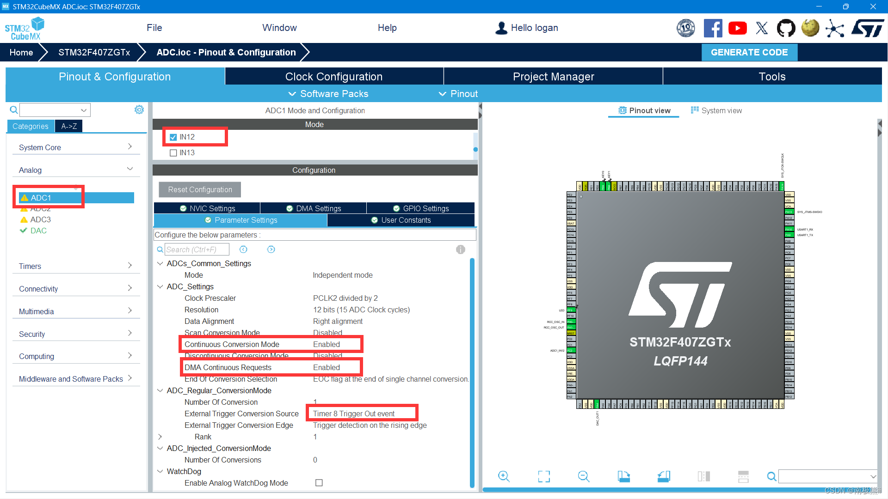The height and width of the screenshot is (499, 888).
Task: Uncheck the IN12 channel checkbox
Action: coord(173,137)
